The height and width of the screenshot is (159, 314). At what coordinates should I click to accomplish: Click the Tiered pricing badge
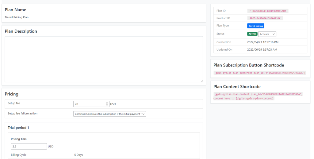pyautogui.click(x=256, y=26)
